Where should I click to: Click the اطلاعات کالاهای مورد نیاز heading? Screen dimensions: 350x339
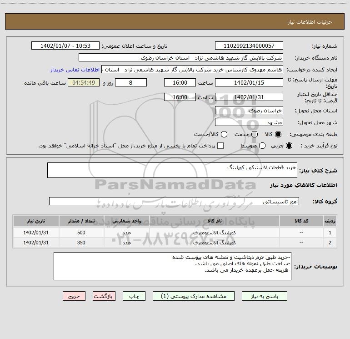[x=304, y=185]
